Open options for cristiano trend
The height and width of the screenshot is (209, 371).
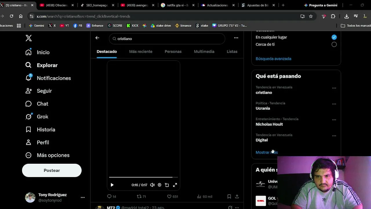[334, 88]
